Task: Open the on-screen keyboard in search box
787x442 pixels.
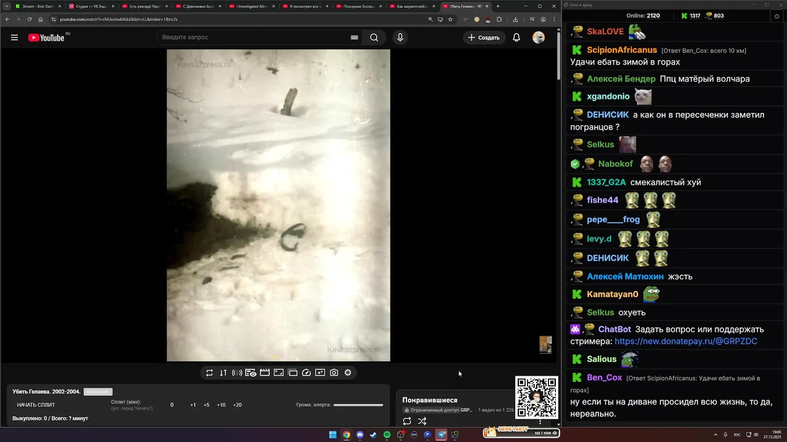Action: point(354,37)
